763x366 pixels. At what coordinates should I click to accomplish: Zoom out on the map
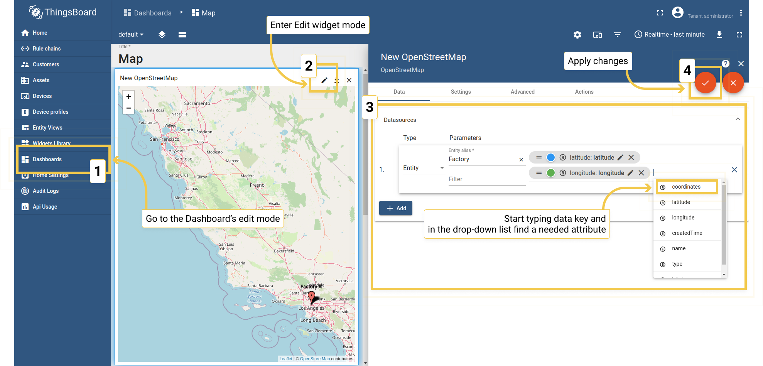coord(128,108)
